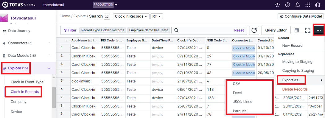
Task: Click row 8 Clock-In Kiosk cell
Action: [85, 106]
